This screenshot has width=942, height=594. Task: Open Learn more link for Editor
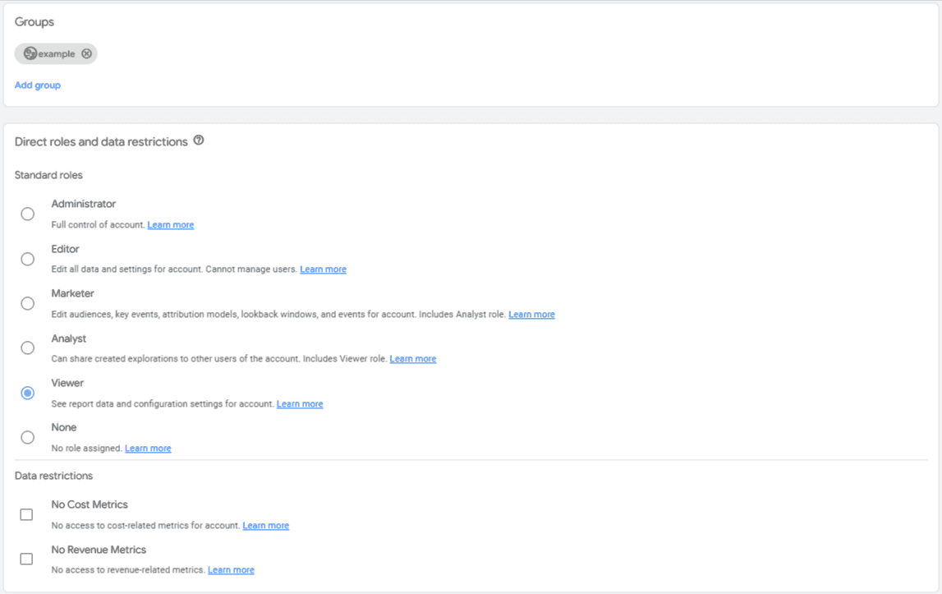pyautogui.click(x=323, y=269)
